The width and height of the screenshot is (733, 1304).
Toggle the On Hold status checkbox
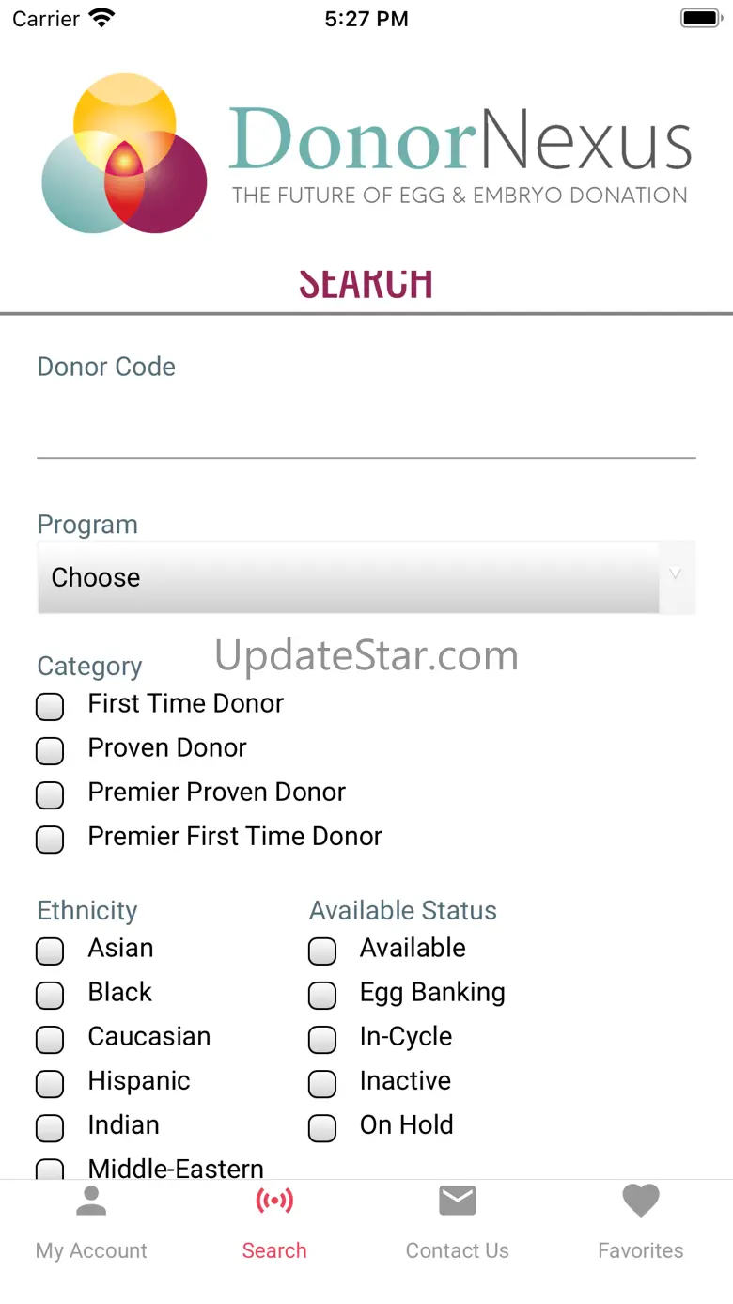(x=322, y=1127)
